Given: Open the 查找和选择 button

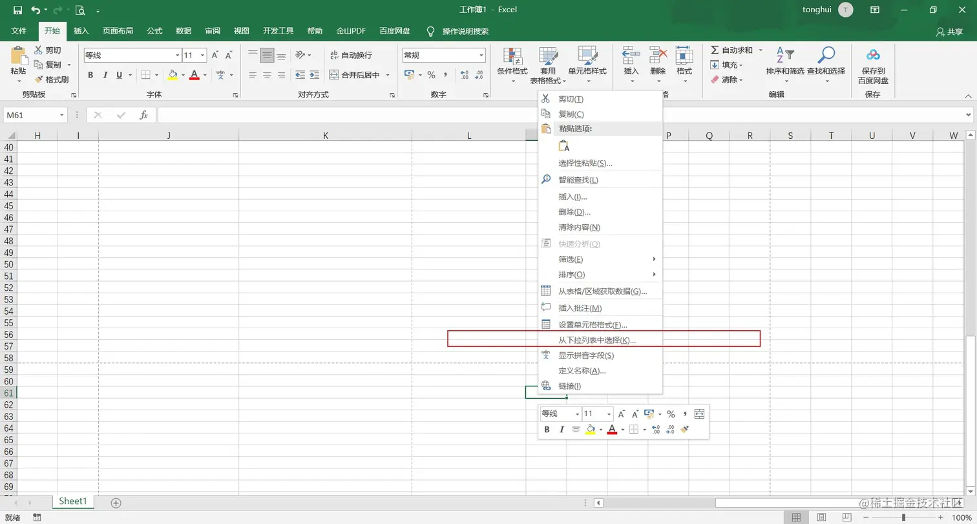Looking at the screenshot, I should click(x=826, y=66).
